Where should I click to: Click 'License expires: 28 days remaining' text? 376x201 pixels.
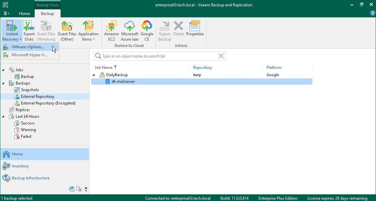click(337, 198)
